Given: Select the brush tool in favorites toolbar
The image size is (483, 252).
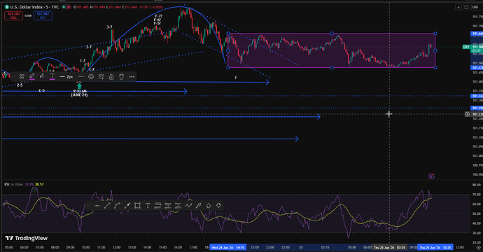Looking at the screenshot, I should pos(198,206).
